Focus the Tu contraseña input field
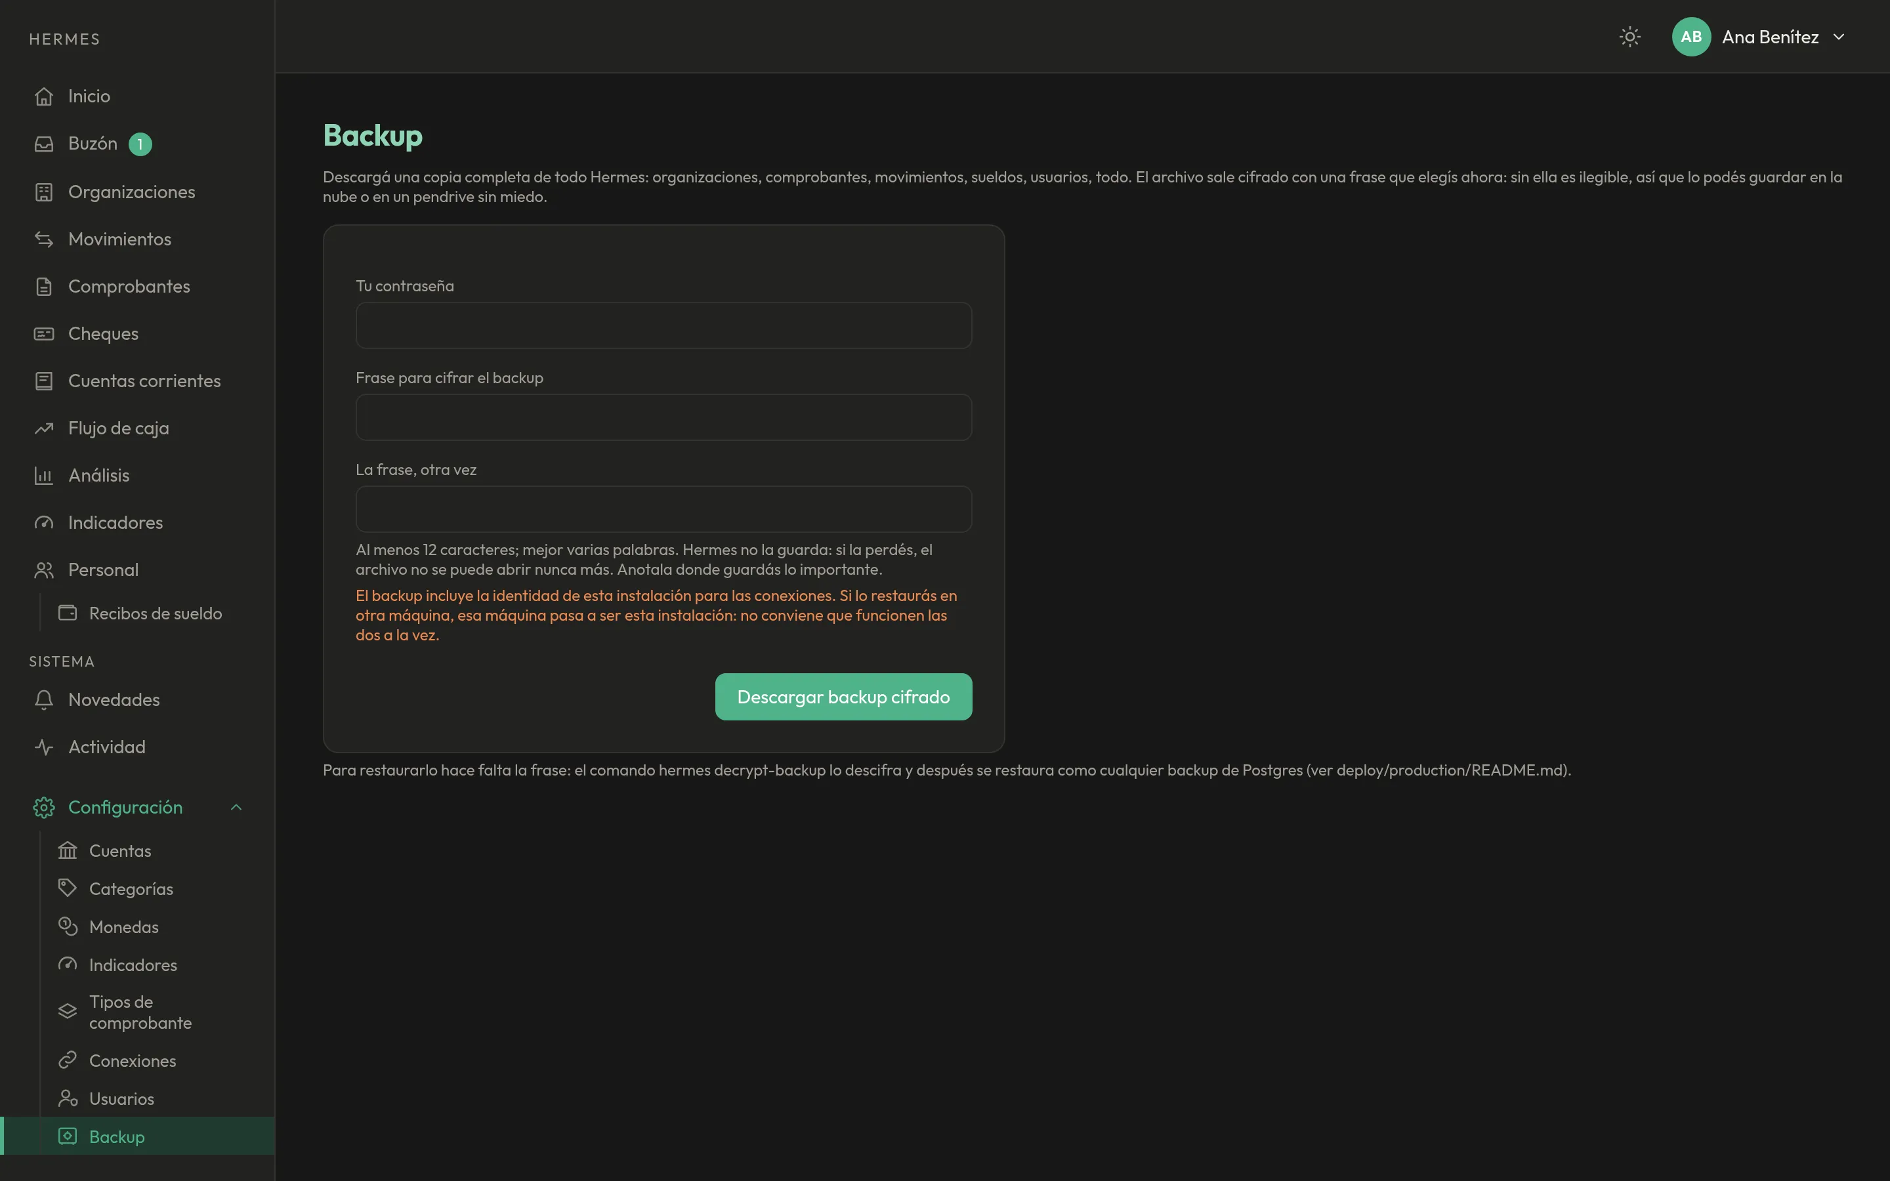 (664, 325)
